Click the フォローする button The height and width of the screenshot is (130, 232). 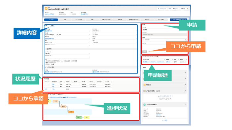tap(162, 9)
